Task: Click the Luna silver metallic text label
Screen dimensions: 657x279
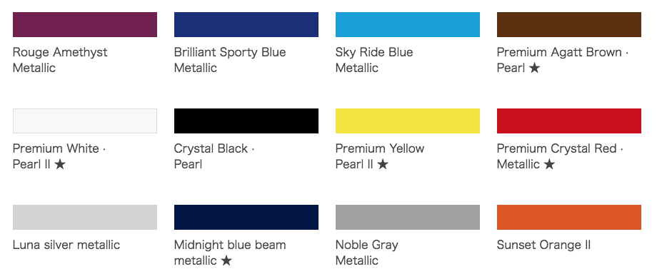Action: [66, 245]
